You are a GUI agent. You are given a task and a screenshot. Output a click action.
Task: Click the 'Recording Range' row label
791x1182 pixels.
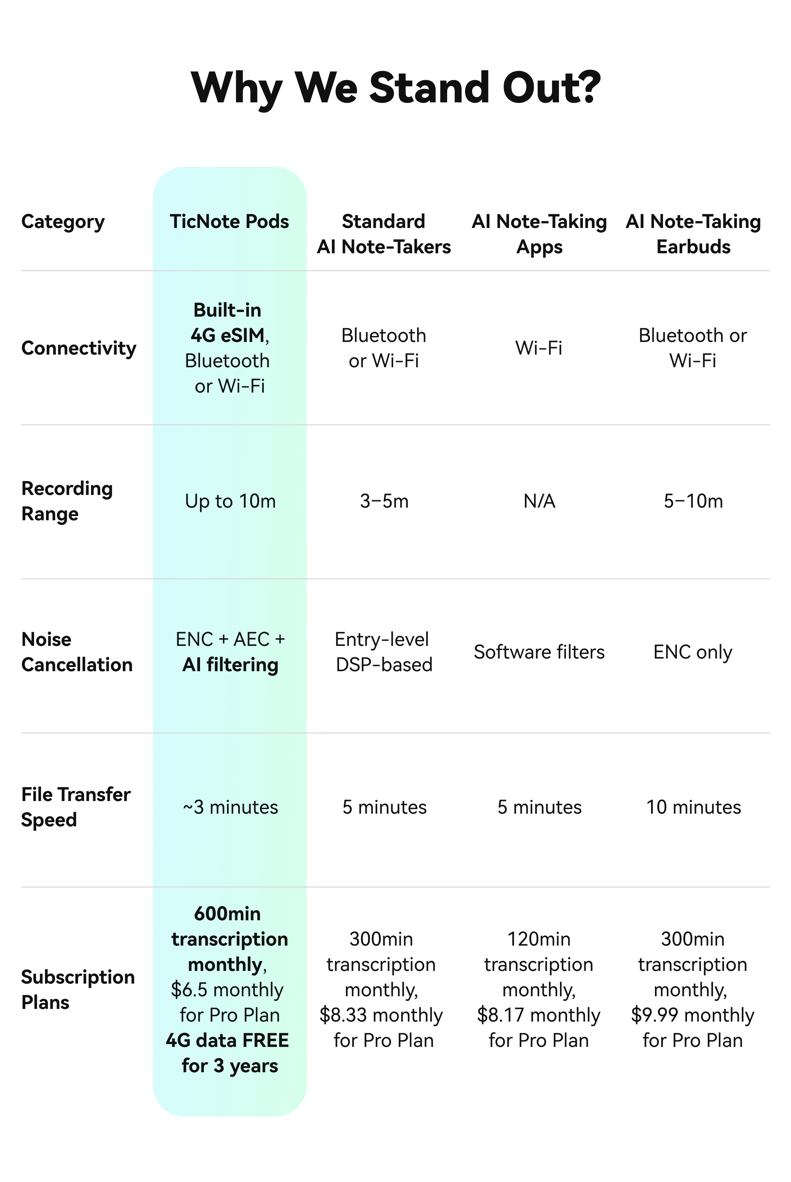point(66,501)
